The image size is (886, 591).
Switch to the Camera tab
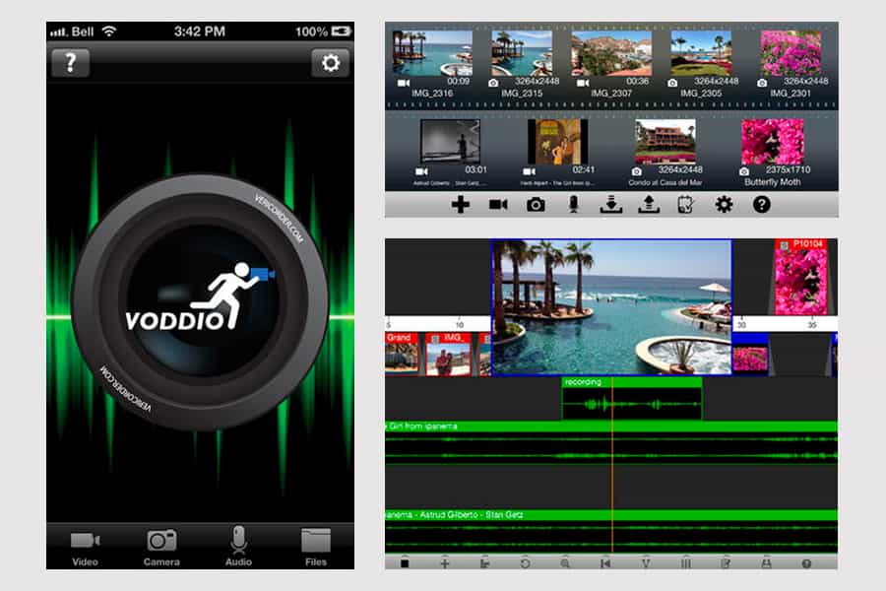pyautogui.click(x=161, y=548)
